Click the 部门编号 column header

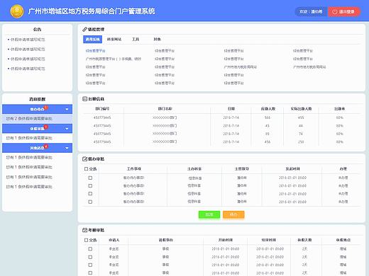[102, 109]
